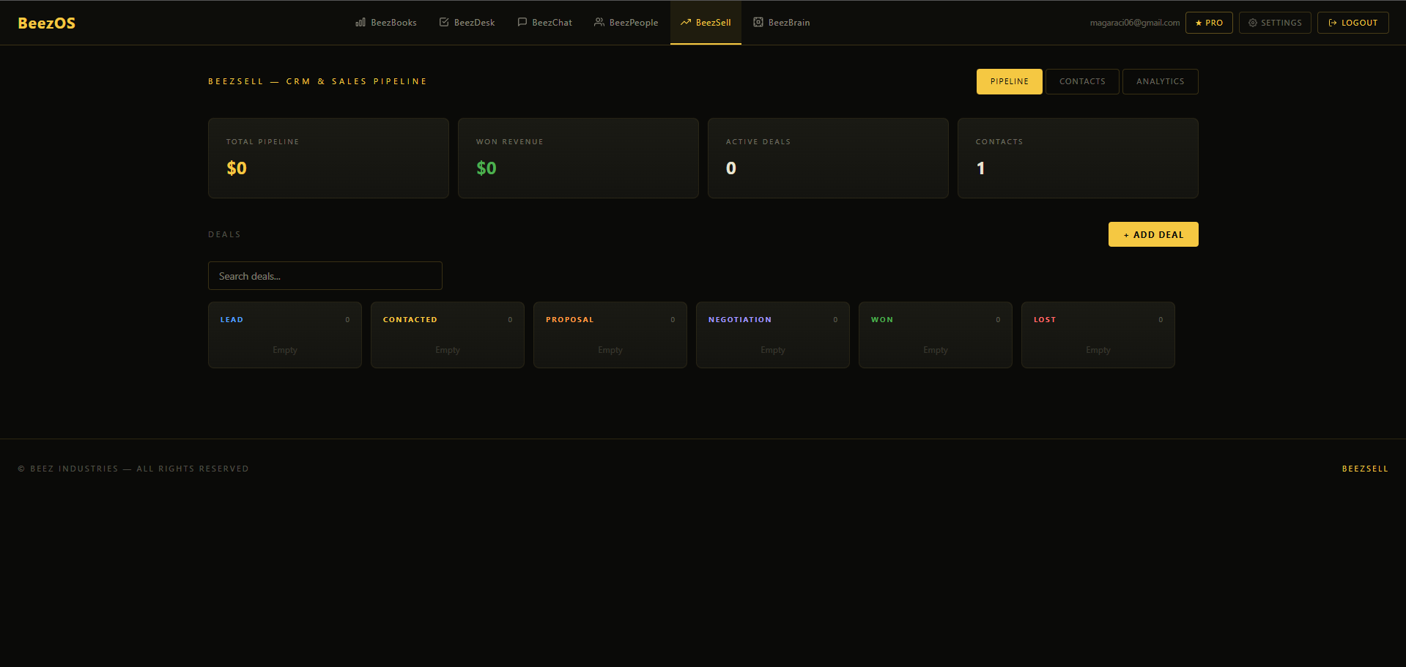Click the Proposal column header
This screenshot has width=1406, height=667.
tap(570, 320)
